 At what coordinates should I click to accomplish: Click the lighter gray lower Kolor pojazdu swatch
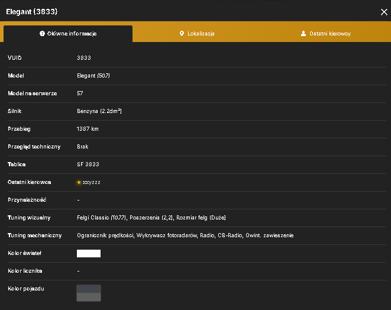click(89, 298)
